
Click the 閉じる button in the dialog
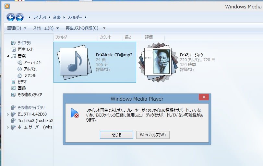click(116, 135)
